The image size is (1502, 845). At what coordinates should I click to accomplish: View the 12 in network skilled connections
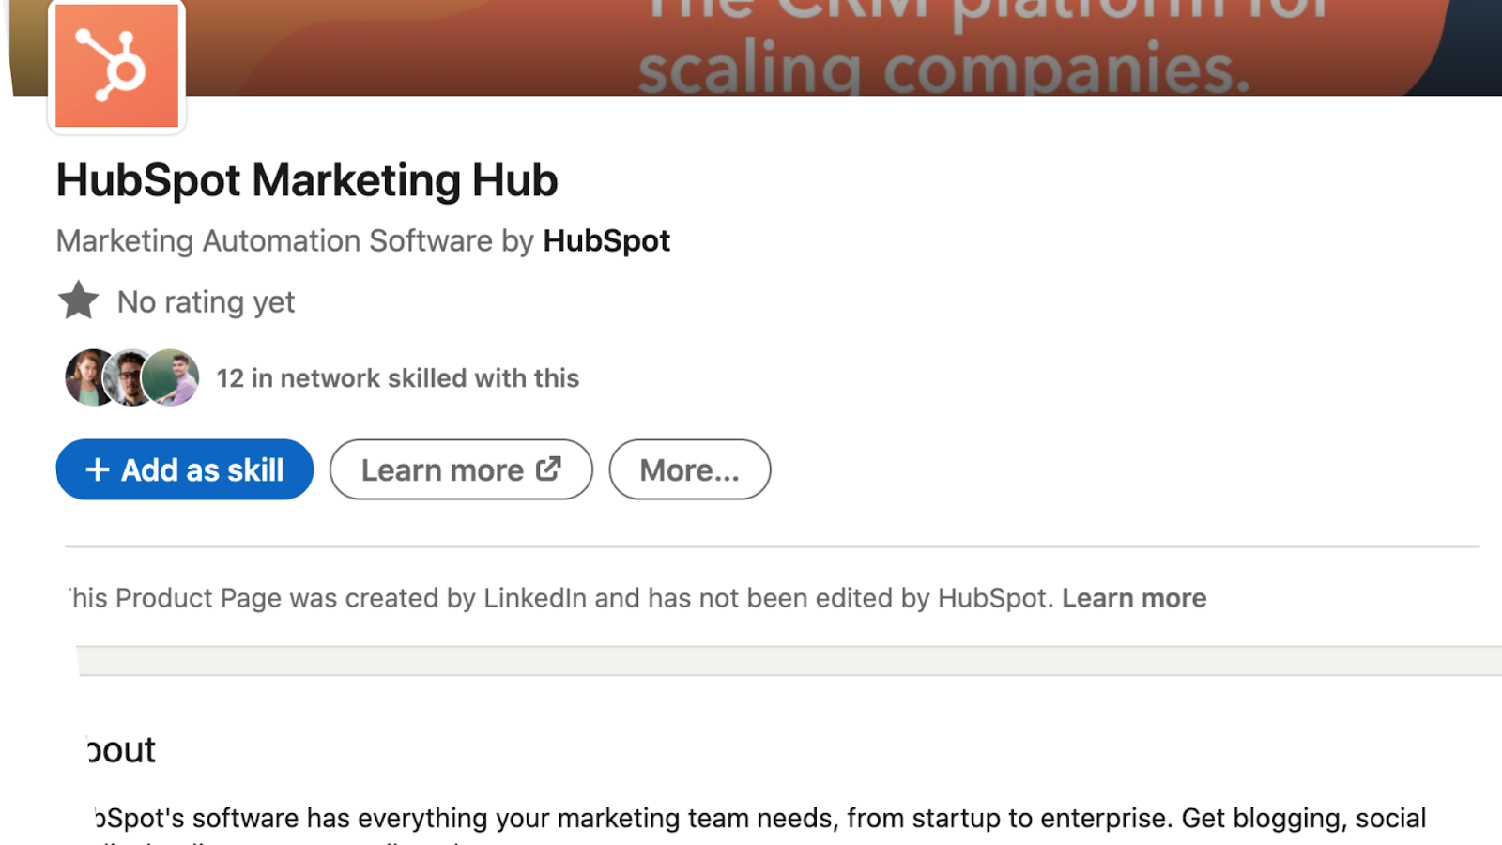coord(398,378)
